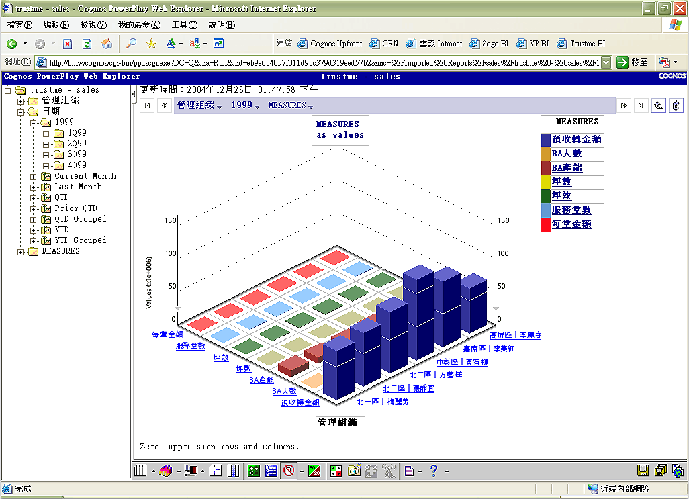Click the 北一區 | 梅麗芳 axis link
Viewport: 689px width, 499px height.
[x=383, y=402]
